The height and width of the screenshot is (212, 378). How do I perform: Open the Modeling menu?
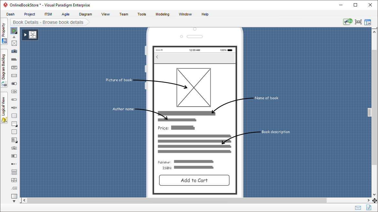click(x=162, y=14)
